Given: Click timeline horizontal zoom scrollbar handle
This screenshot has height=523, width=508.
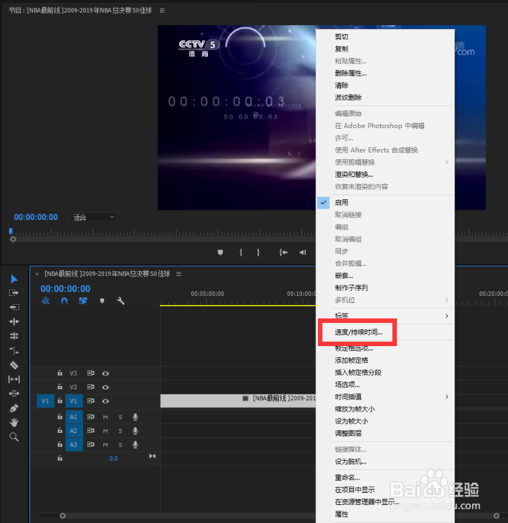Looking at the screenshot, I should click(62, 516).
